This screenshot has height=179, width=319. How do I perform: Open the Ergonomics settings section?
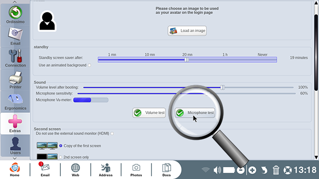15,102
